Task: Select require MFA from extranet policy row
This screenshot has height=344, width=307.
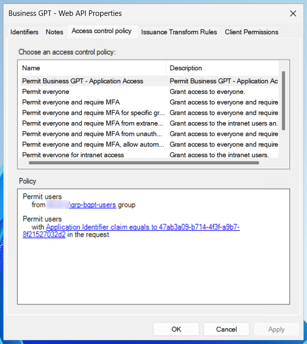Action: pos(149,123)
